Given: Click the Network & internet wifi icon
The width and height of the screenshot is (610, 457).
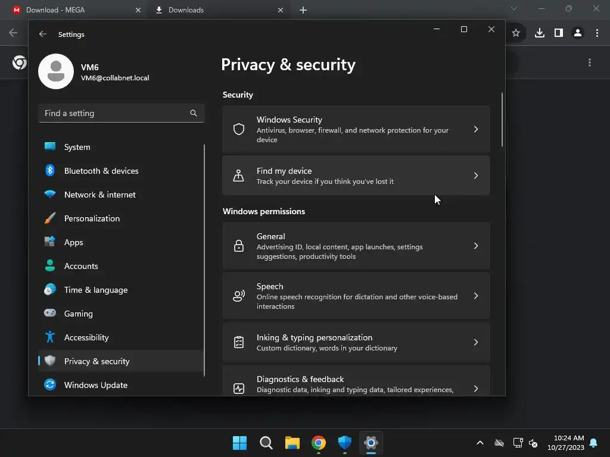Looking at the screenshot, I should pos(50,194).
